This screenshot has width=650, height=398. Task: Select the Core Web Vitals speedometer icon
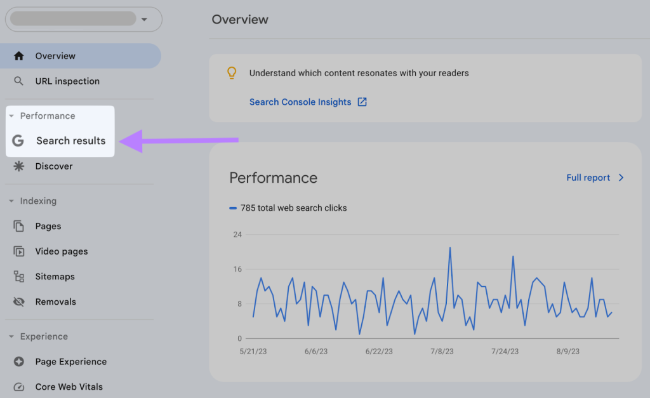click(x=20, y=387)
